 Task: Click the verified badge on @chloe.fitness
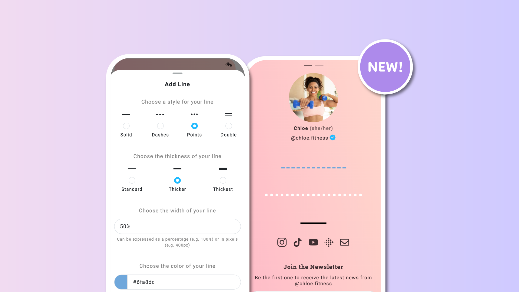[x=332, y=138]
